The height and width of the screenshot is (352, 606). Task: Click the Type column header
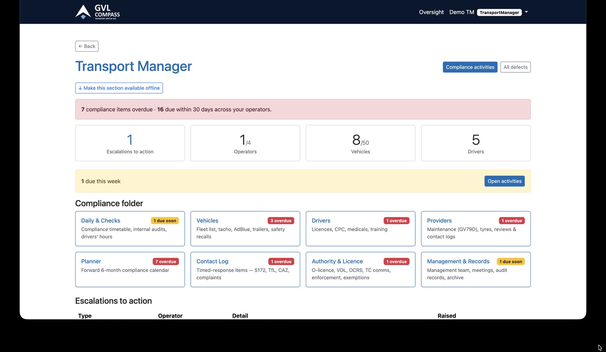pos(85,316)
